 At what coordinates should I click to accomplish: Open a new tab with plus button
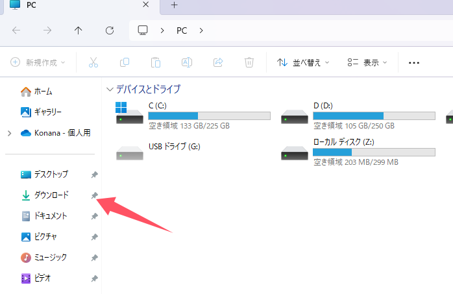(174, 5)
